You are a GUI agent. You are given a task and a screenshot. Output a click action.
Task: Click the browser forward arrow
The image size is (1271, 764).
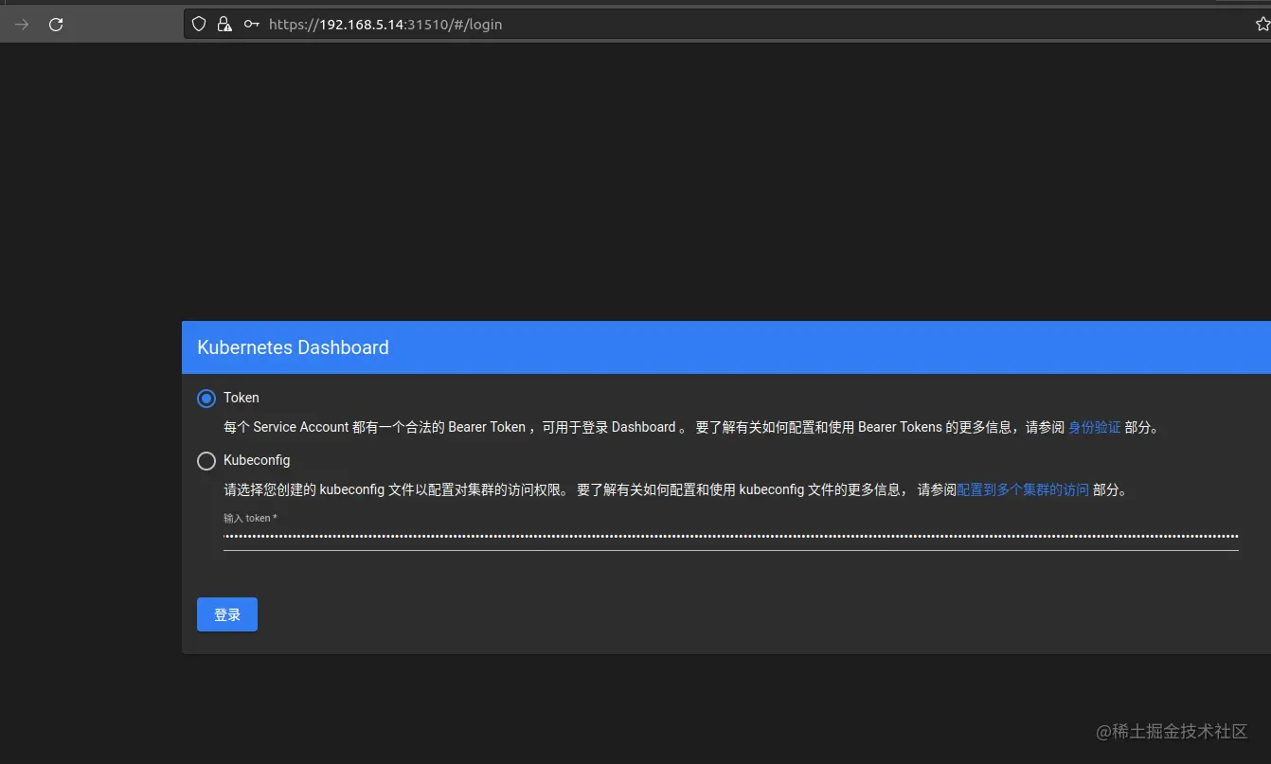click(x=22, y=25)
